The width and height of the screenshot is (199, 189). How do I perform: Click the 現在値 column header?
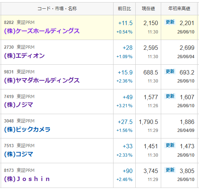(148, 9)
